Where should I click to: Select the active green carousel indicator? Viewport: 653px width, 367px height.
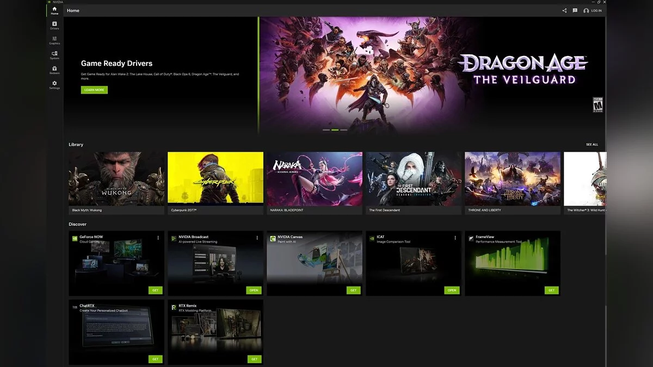tap(335, 130)
